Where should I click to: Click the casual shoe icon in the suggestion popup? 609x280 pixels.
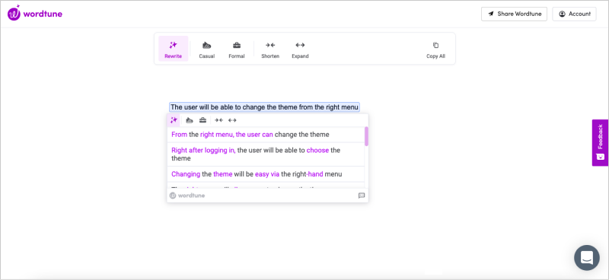coord(190,120)
